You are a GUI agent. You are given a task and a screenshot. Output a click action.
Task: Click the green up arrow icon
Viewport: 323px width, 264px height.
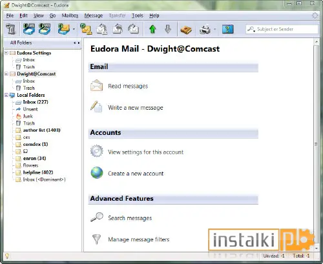(152, 29)
